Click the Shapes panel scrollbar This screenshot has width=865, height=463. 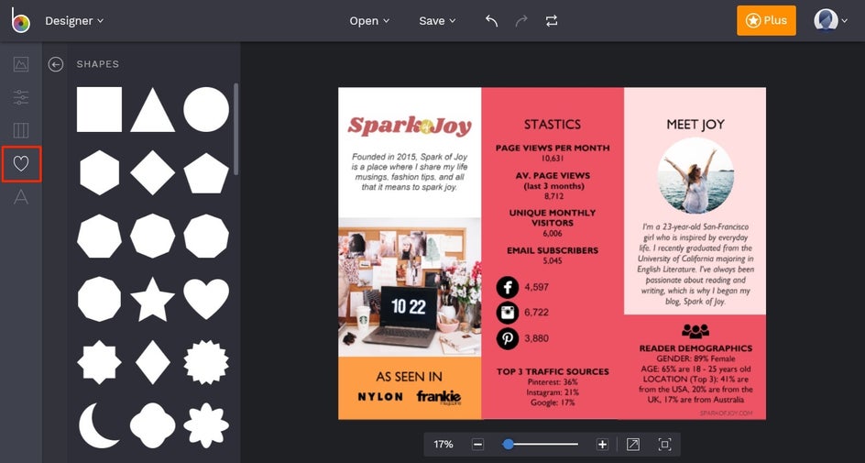tap(236, 128)
